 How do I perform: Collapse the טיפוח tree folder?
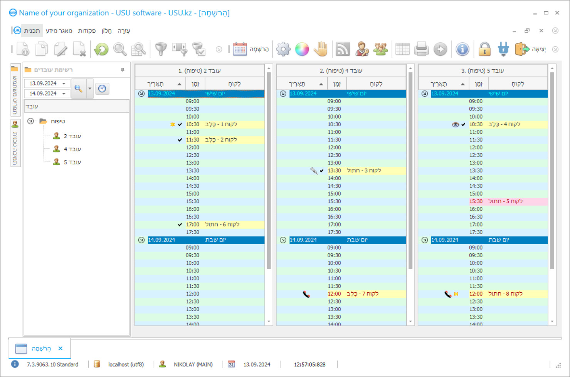click(x=30, y=121)
